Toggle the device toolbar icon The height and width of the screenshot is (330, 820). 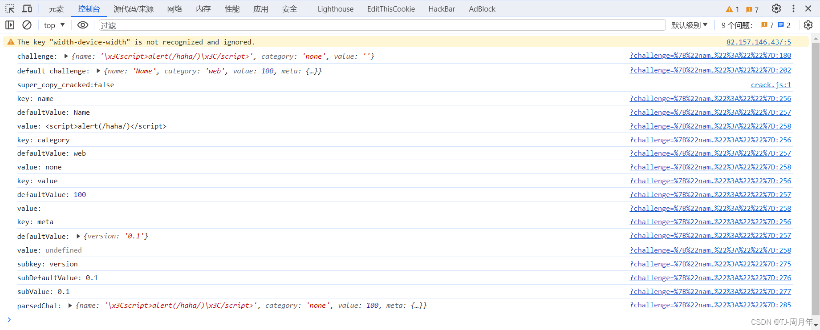tap(27, 8)
